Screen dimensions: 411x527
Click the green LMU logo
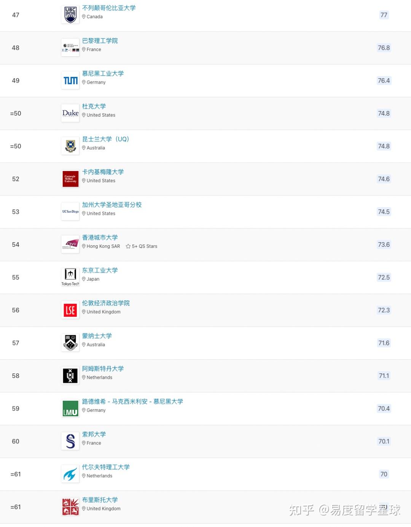[70, 409]
